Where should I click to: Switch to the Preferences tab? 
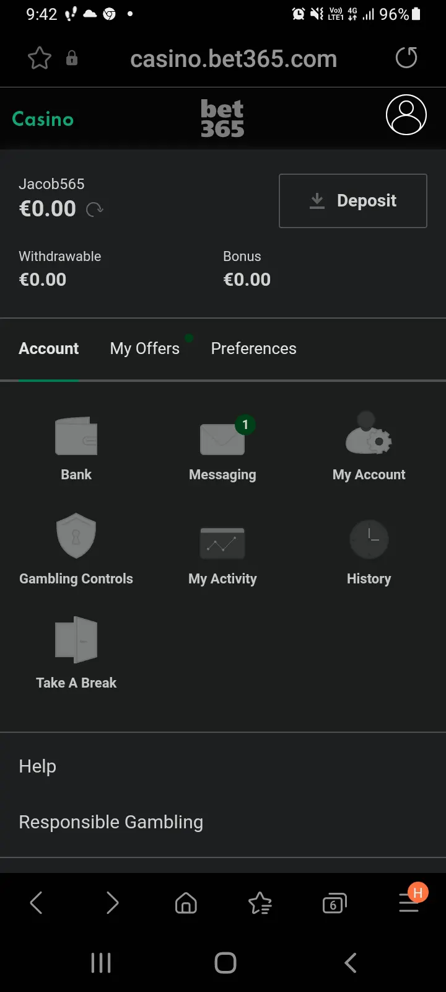[253, 348]
